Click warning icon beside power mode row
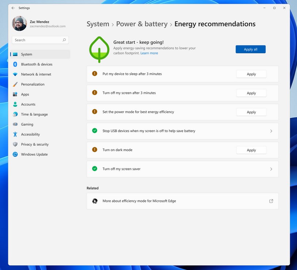 [95, 111]
